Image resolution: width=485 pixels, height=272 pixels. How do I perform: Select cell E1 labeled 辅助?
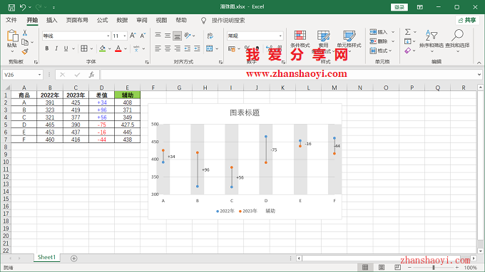tap(128, 95)
